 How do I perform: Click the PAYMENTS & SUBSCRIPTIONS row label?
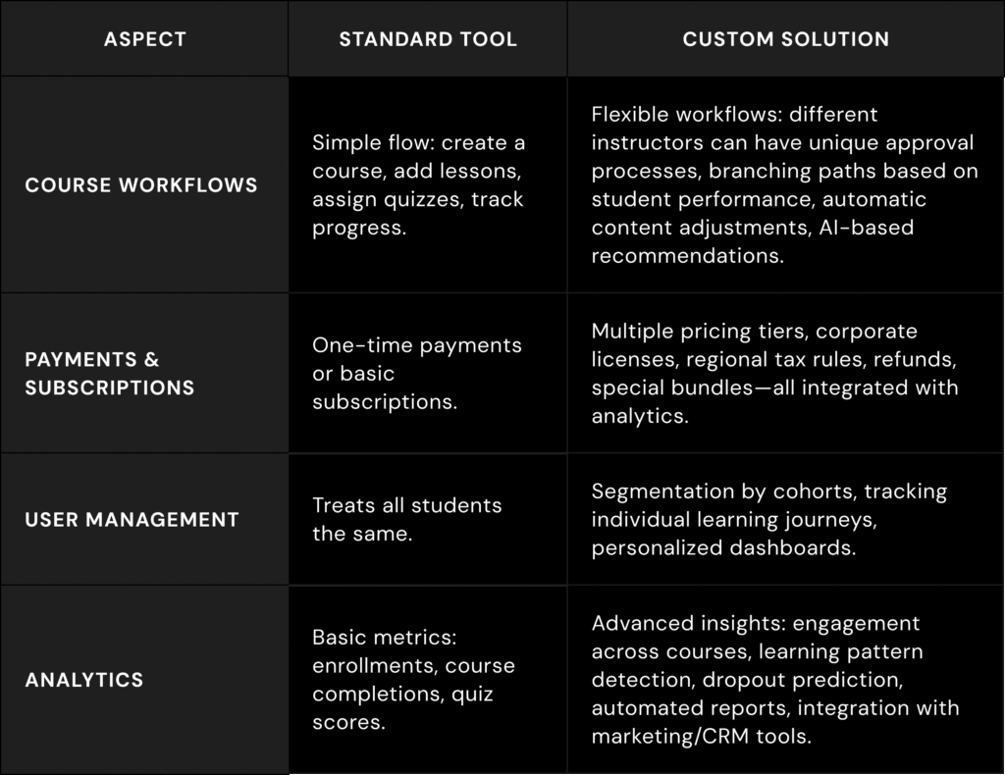(110, 374)
